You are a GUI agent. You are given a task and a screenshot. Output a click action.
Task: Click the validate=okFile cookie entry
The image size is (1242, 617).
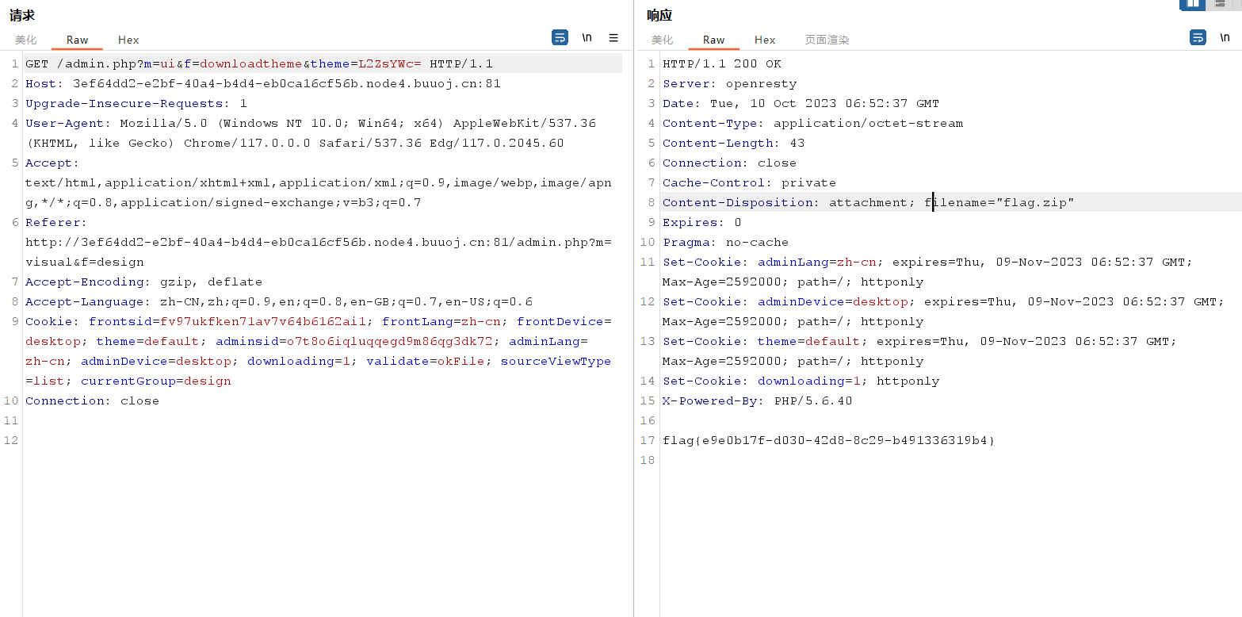tap(425, 361)
